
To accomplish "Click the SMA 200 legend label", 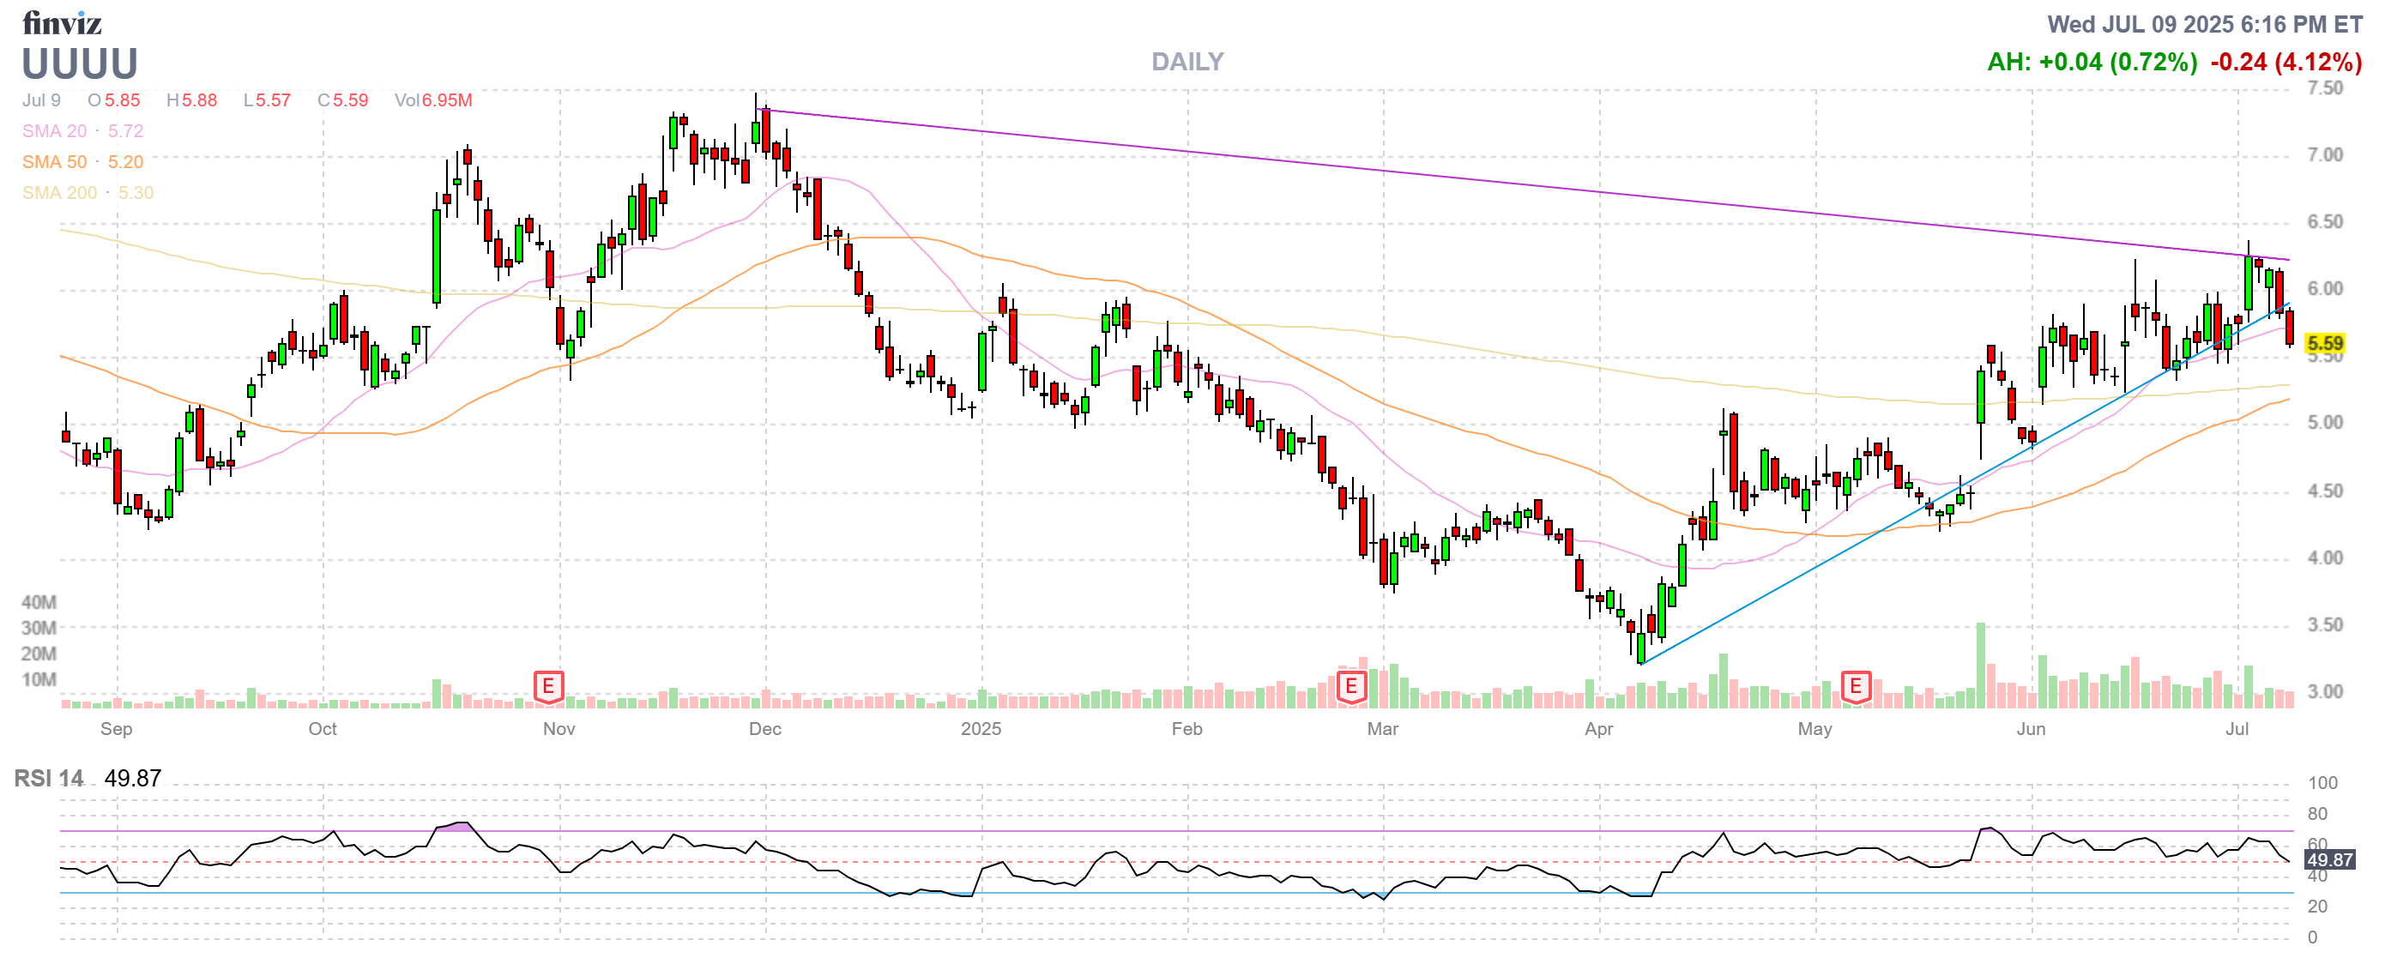I will (59, 192).
